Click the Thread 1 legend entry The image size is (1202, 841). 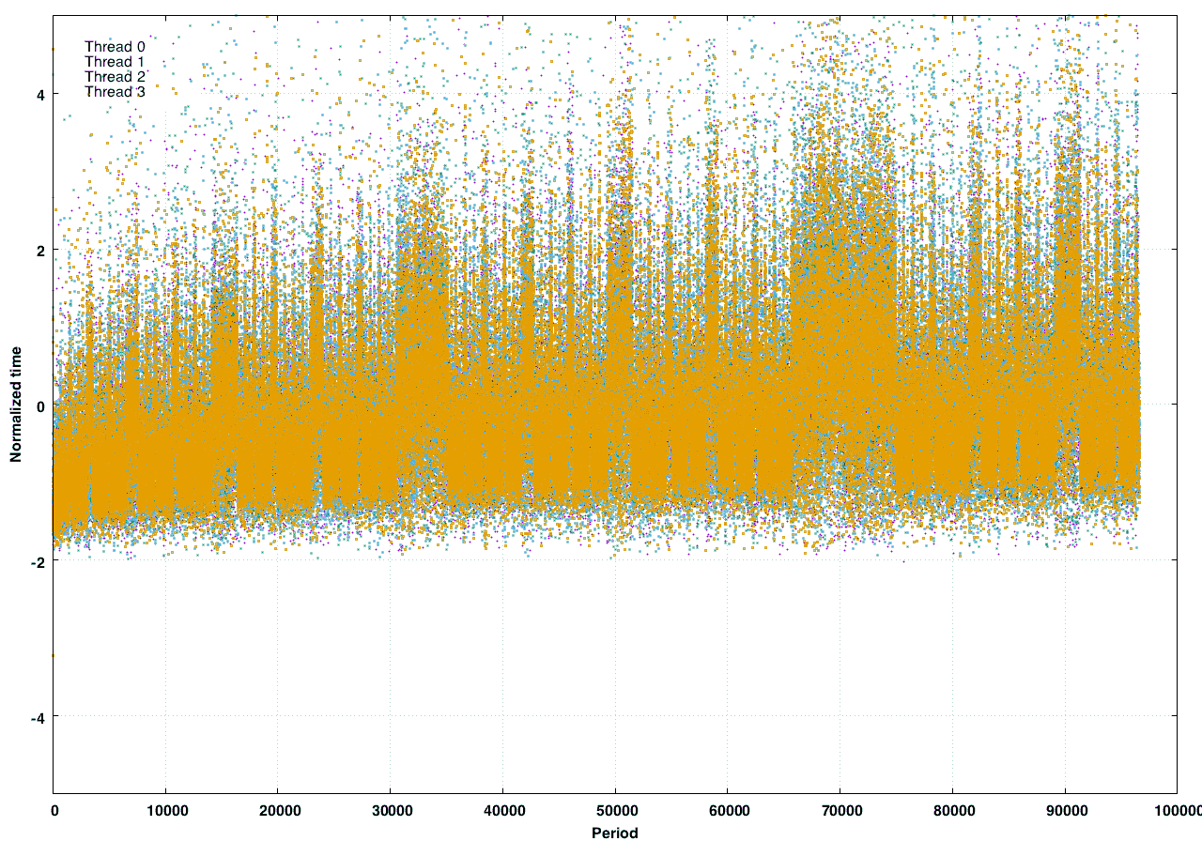(115, 61)
